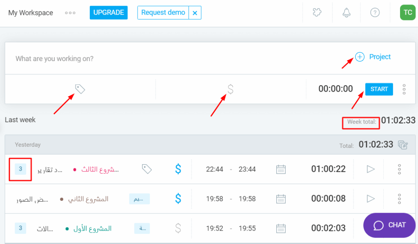The height and width of the screenshot is (244, 418).
Task: Open the TC profile avatar
Action: pyautogui.click(x=407, y=13)
